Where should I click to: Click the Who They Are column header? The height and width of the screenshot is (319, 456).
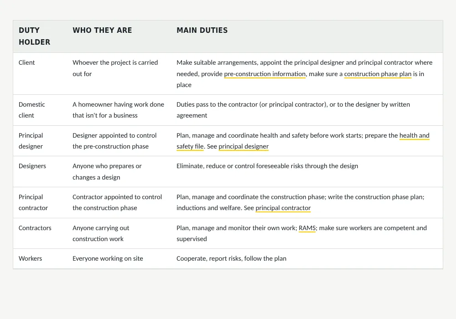click(102, 30)
